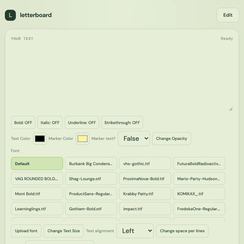The width and height of the screenshot is (244, 244).
Task: Toggle Underline: OFF
Action: point(82,123)
